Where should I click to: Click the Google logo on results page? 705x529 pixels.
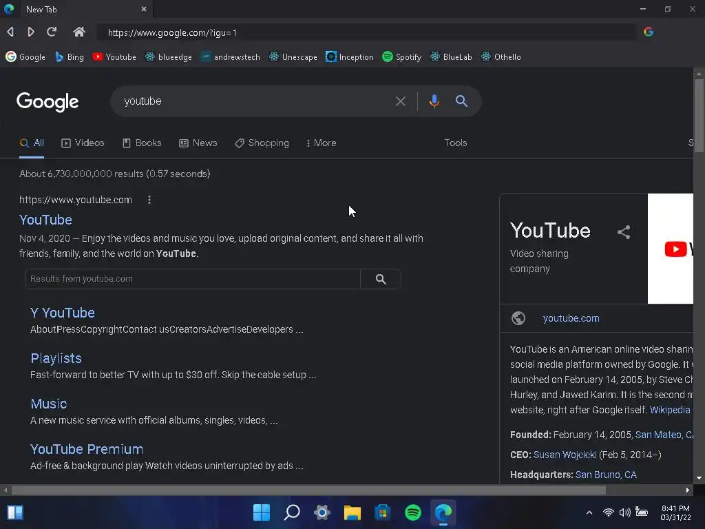(48, 102)
